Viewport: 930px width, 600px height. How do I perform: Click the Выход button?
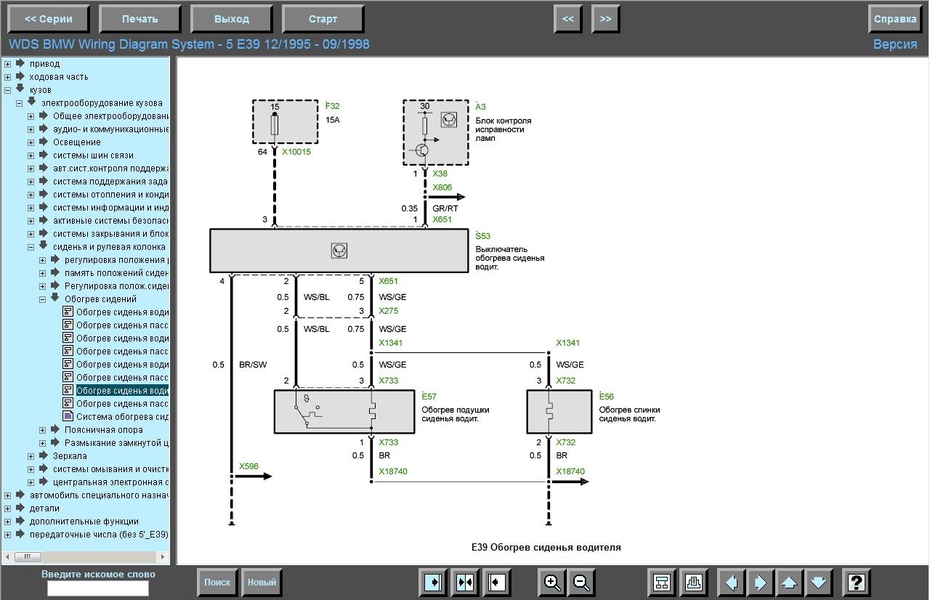click(x=232, y=19)
